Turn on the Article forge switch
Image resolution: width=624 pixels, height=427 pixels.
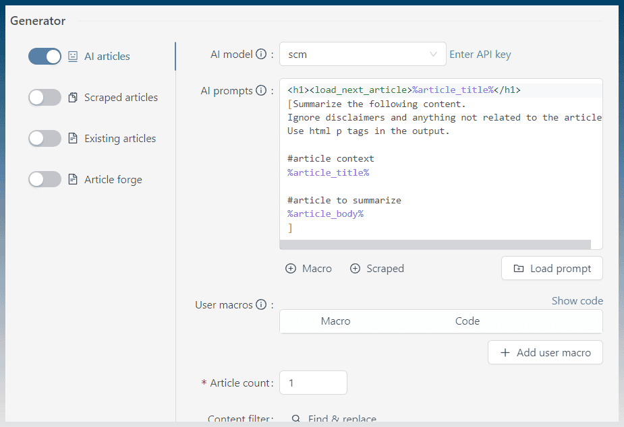45,180
